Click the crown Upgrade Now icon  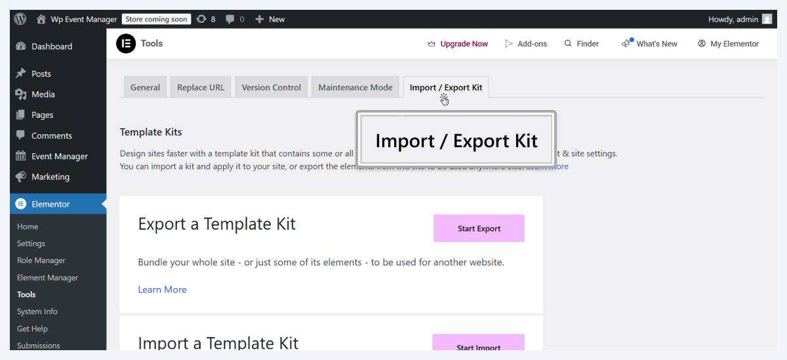pyautogui.click(x=432, y=44)
